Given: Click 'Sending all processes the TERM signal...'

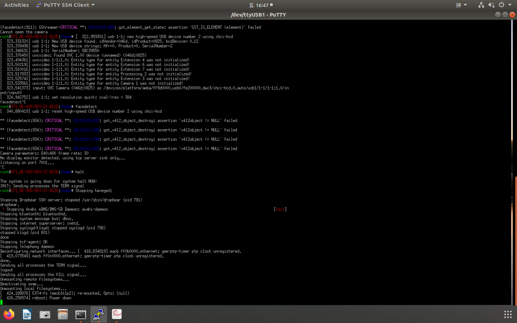Looking at the screenshot, I should (43, 265).
